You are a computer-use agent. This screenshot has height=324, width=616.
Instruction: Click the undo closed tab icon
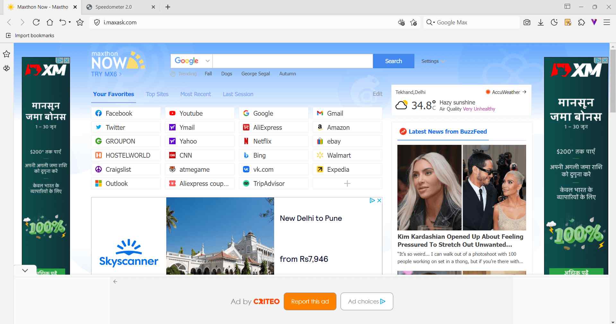pyautogui.click(x=62, y=22)
